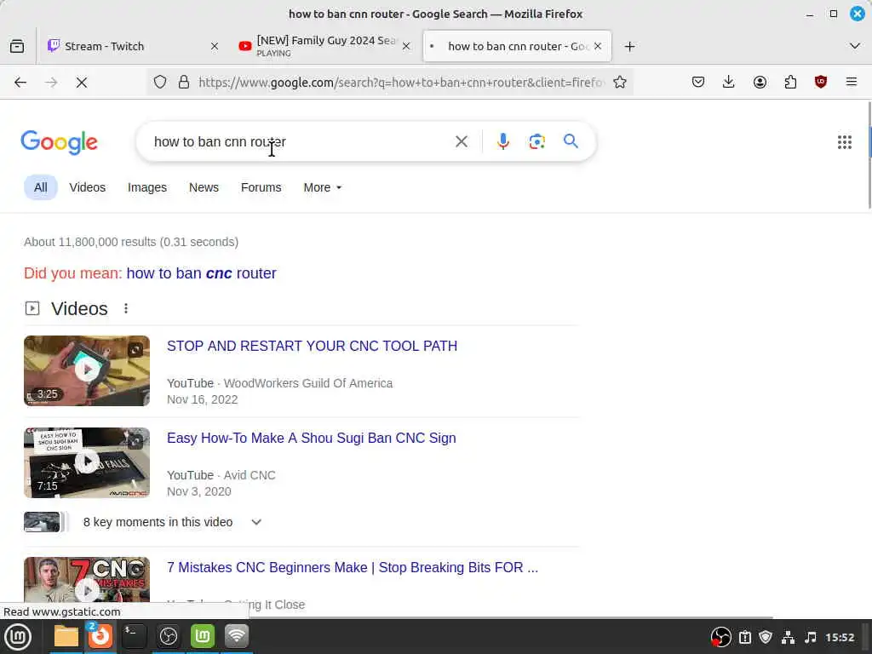Play 7:15 Shou Sugi Ban video thumbnail
Image resolution: width=872 pixels, height=654 pixels.
(x=87, y=462)
